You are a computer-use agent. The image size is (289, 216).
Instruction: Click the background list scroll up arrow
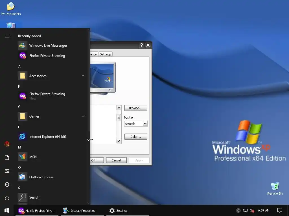tap(119, 108)
